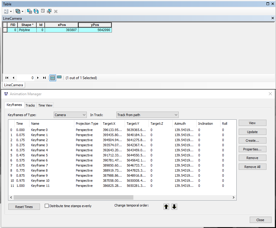Expand the Related Tables dropdown arrow
This screenshot has height=228, width=276.
click(23, 12)
